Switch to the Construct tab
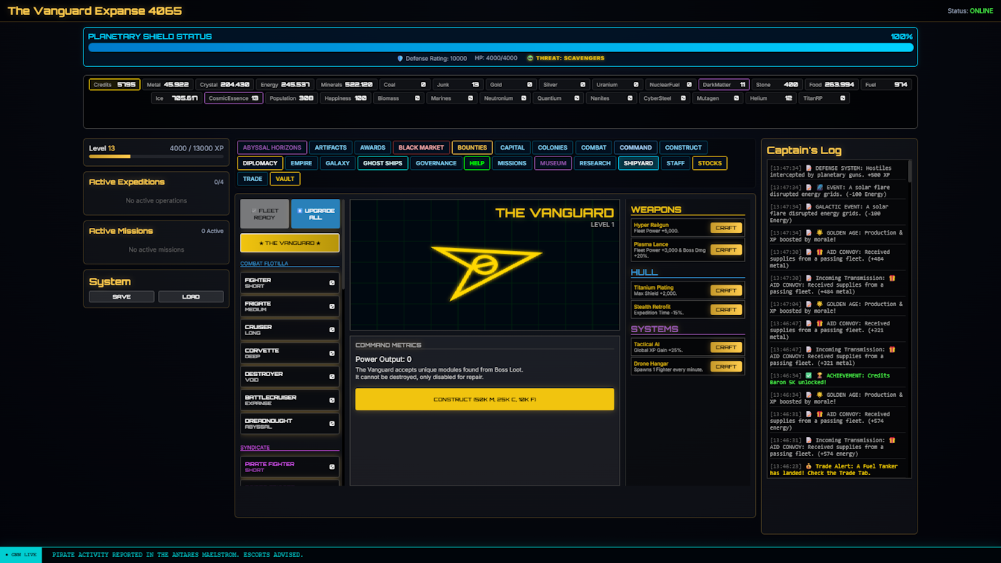 pos(684,147)
